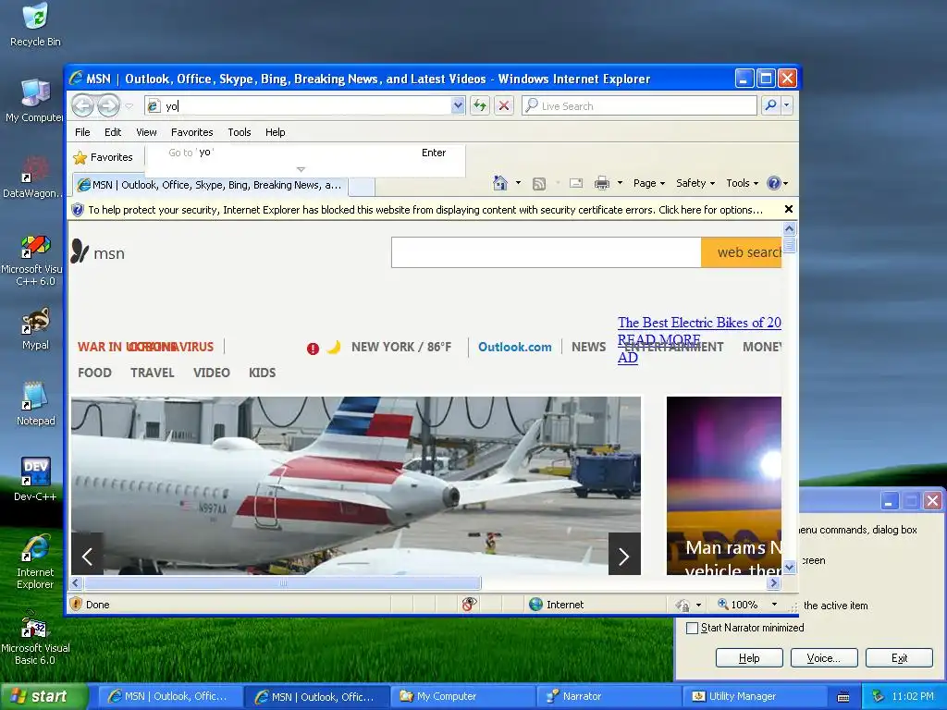Image resolution: width=947 pixels, height=710 pixels.
Task: Expand the Print options dropdown arrow
Action: pos(620,183)
